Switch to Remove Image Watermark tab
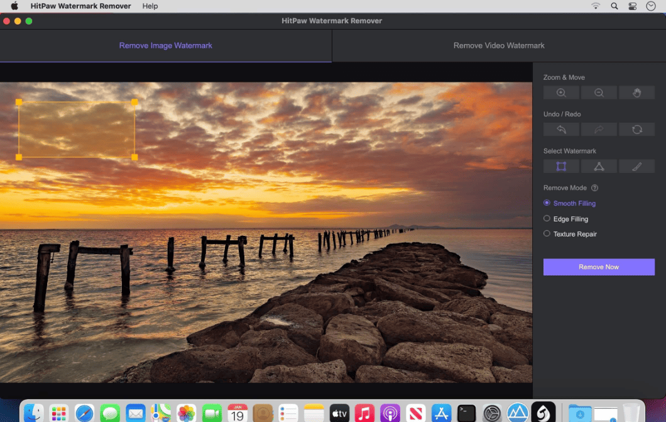666x422 pixels. click(166, 45)
